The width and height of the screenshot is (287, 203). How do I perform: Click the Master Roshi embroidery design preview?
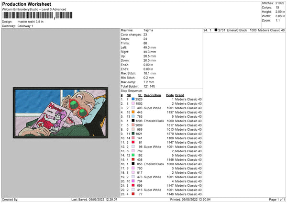(60, 113)
